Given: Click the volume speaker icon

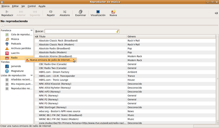Looking at the screenshot, I should pos(216,13).
